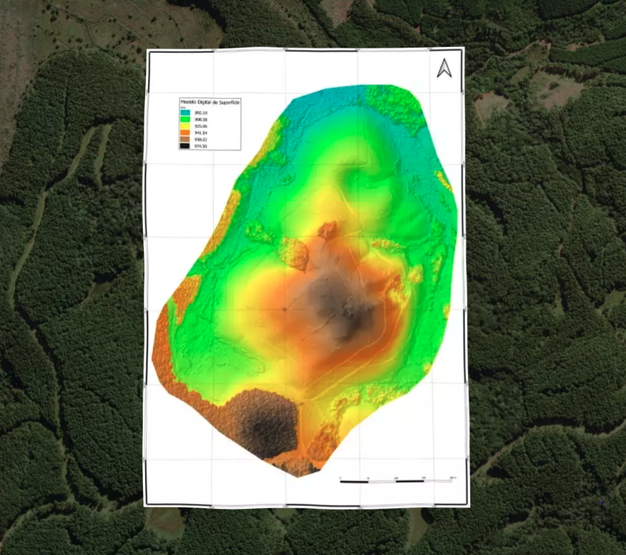Image resolution: width=626 pixels, height=555 pixels.
Task: Click the north arrow symbol on map
Action: click(445, 68)
